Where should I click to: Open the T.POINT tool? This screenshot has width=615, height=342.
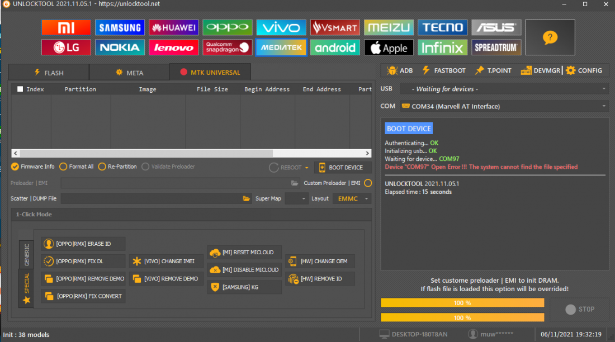click(493, 70)
